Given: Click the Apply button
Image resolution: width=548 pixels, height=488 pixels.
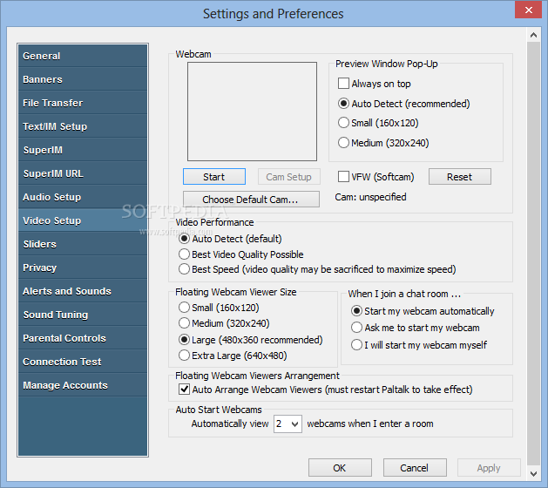Looking at the screenshot, I should pos(489,468).
